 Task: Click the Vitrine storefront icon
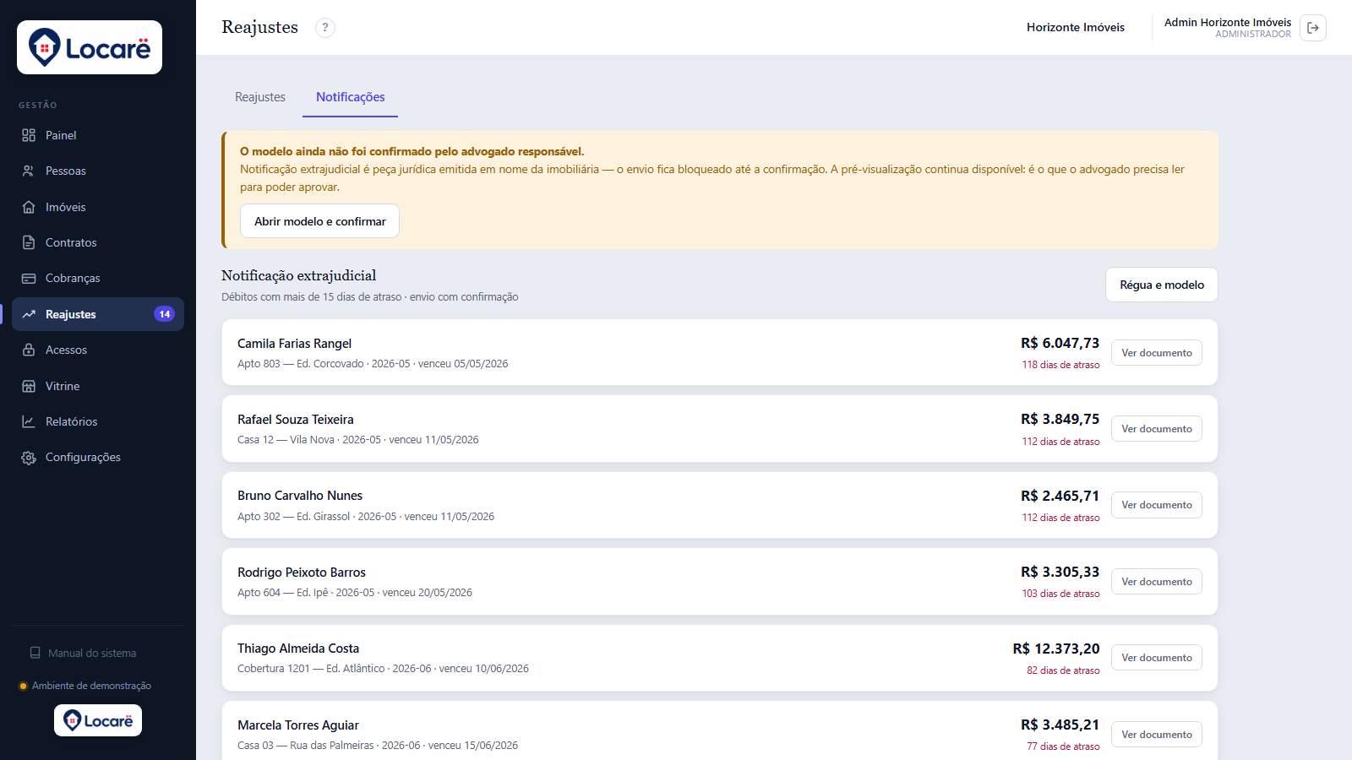click(x=29, y=386)
